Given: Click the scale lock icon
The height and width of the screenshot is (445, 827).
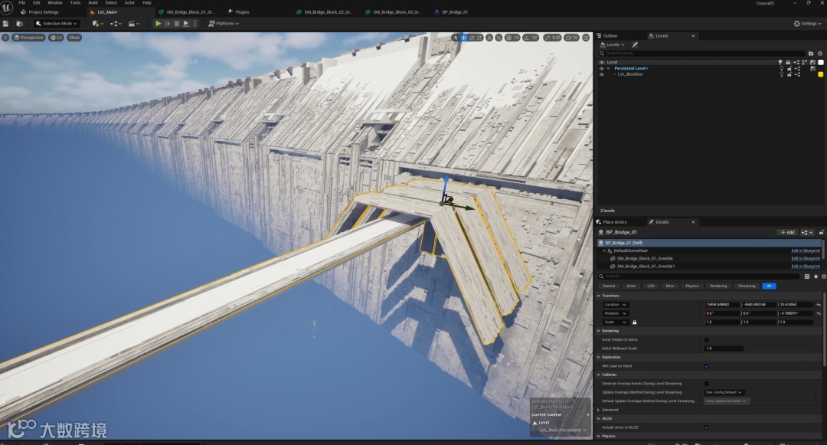Looking at the screenshot, I should click(635, 322).
